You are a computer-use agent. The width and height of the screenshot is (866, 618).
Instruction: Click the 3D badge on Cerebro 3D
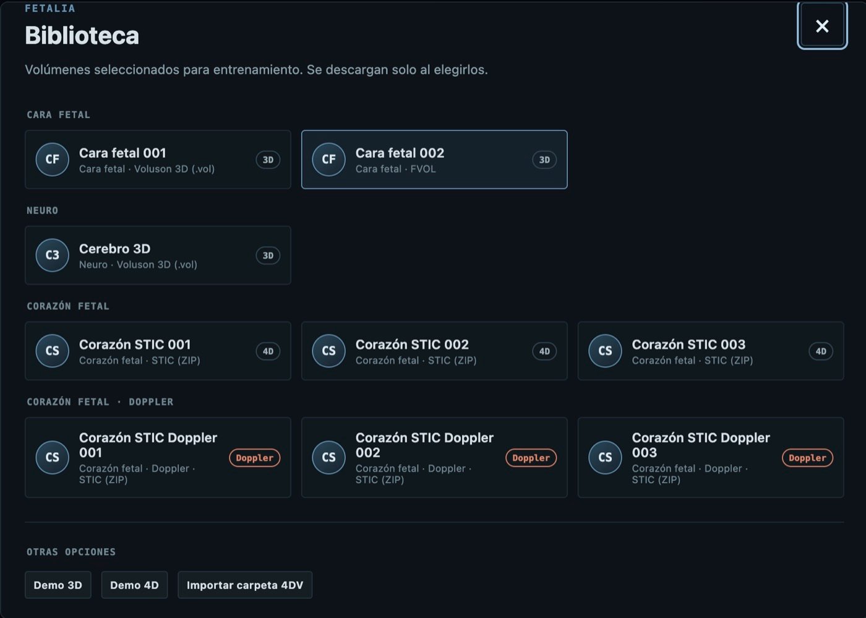pyautogui.click(x=268, y=255)
